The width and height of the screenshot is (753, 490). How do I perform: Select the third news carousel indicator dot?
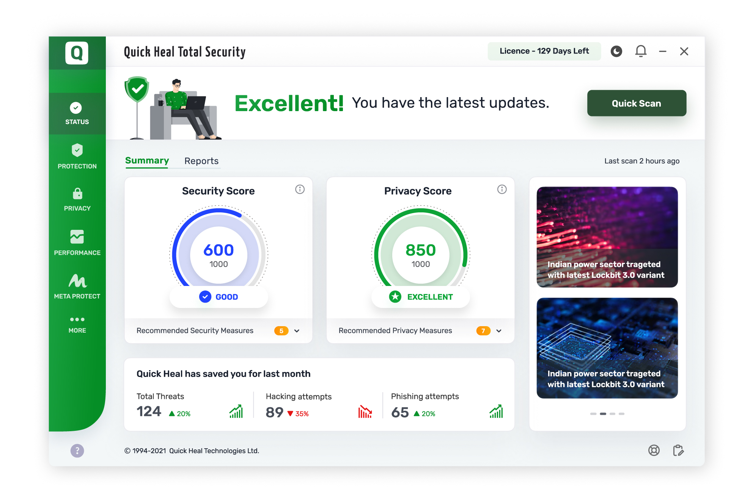coord(612,414)
